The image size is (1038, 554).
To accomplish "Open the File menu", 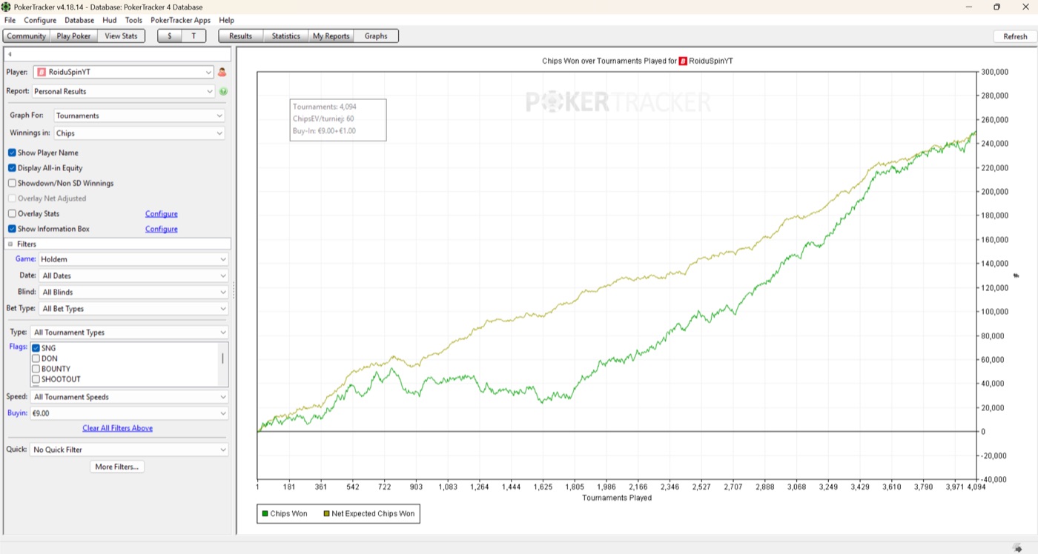I will (10, 20).
